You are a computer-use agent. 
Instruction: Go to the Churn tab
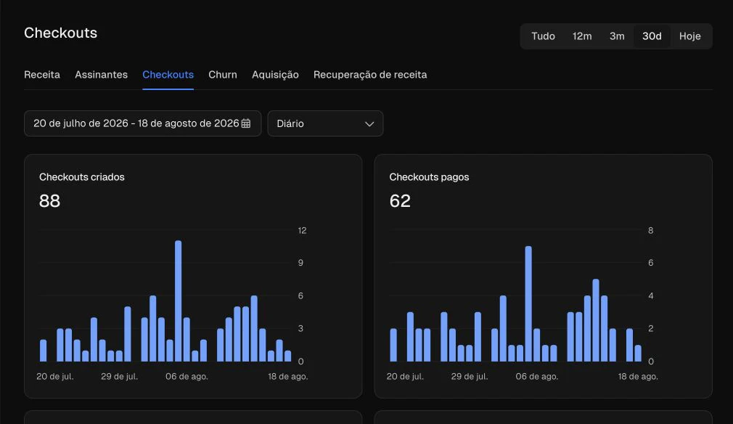tap(223, 75)
